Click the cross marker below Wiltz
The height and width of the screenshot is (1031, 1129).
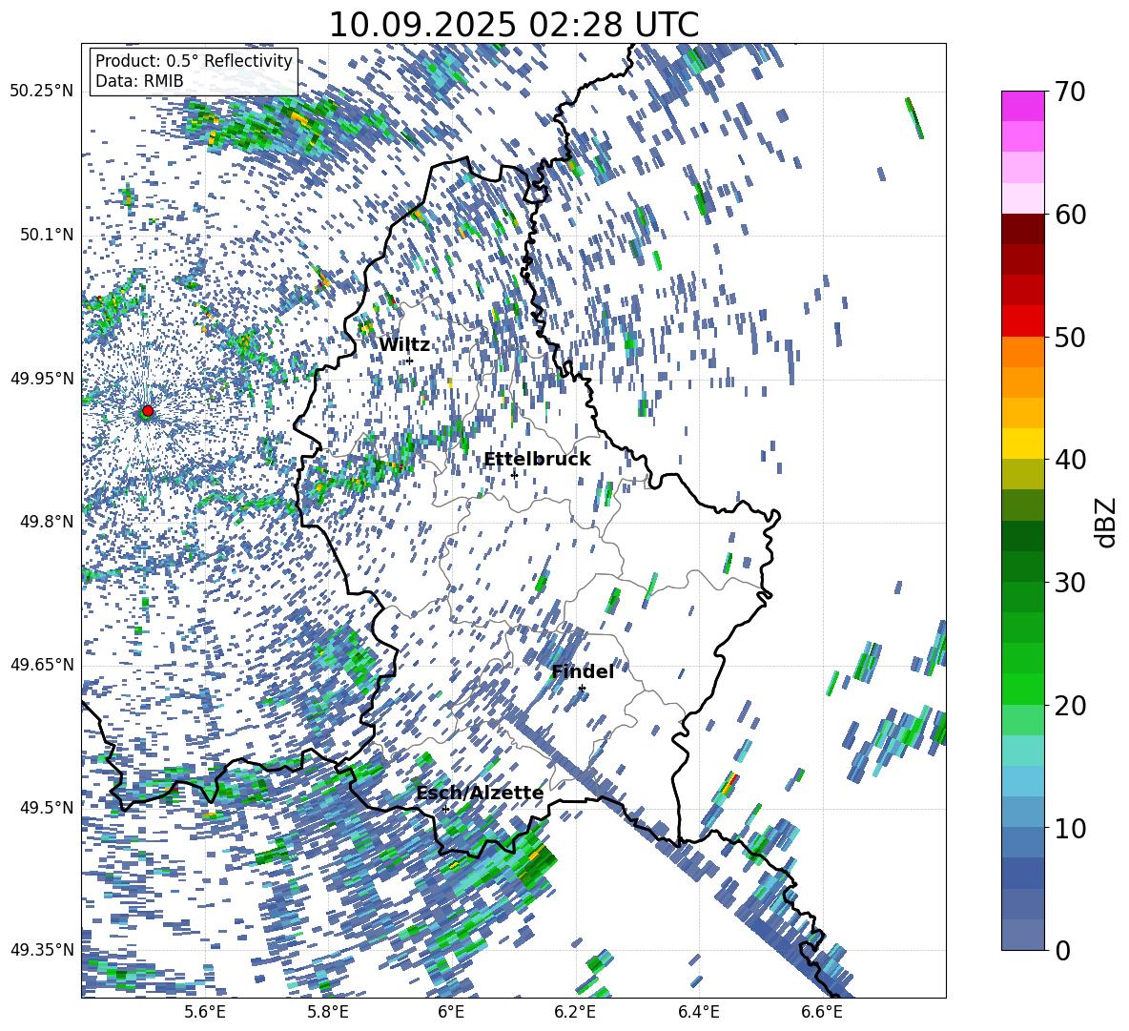point(410,361)
